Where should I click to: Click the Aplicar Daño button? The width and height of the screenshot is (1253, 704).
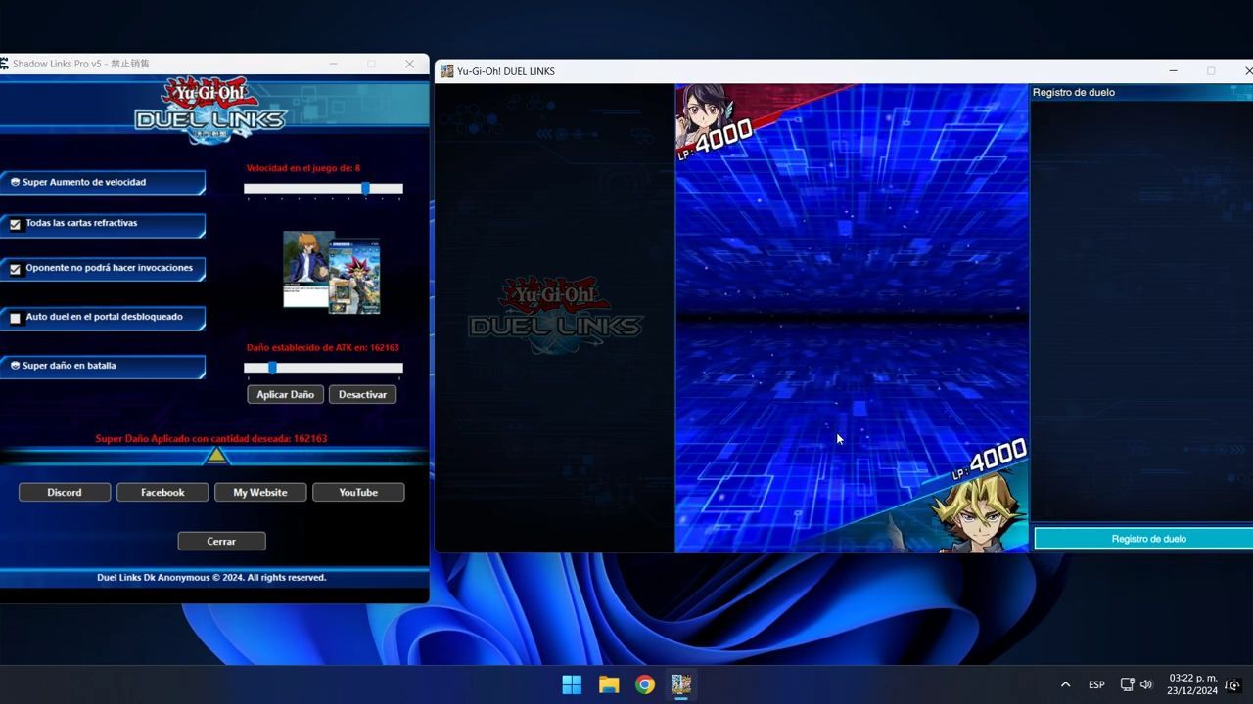pos(286,394)
